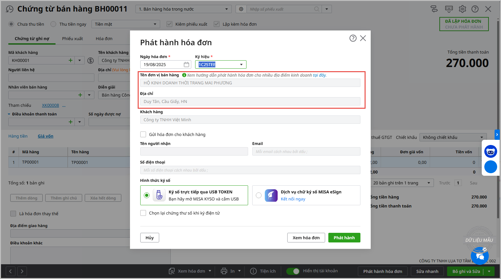This screenshot has height=279, width=501.
Task: Open the Hóa đơn tab
Action: [x=104, y=38]
